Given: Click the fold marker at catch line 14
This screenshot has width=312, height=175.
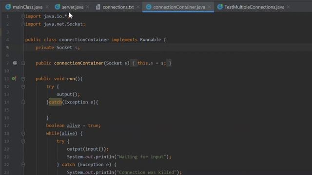Looking at the screenshot, I should coord(23,103).
